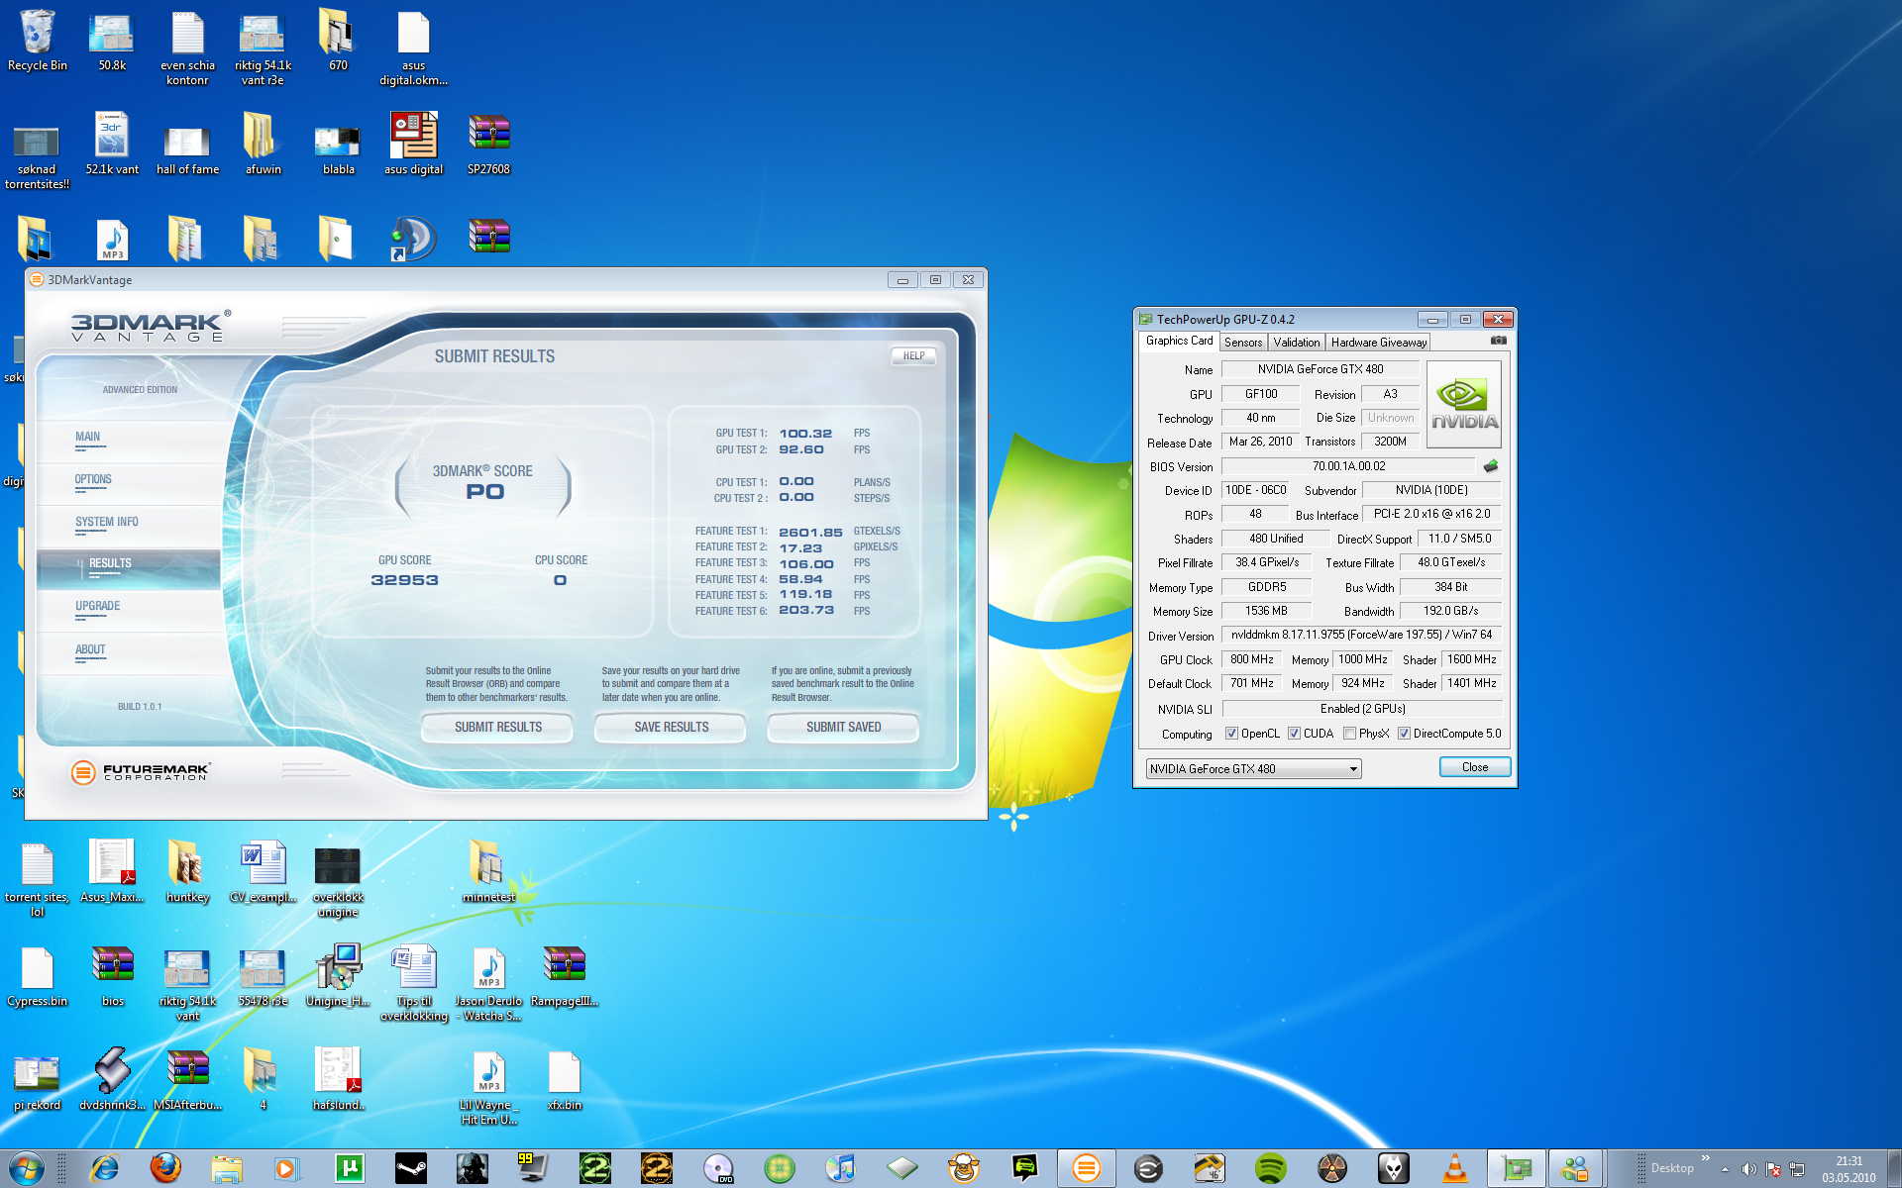Open UPGRADE section in 3DMark Vantage
Viewport: 1902px width, 1188px height.
coord(129,610)
